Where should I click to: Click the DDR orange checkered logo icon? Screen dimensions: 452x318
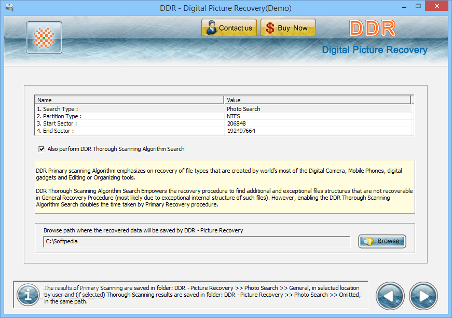[44, 38]
